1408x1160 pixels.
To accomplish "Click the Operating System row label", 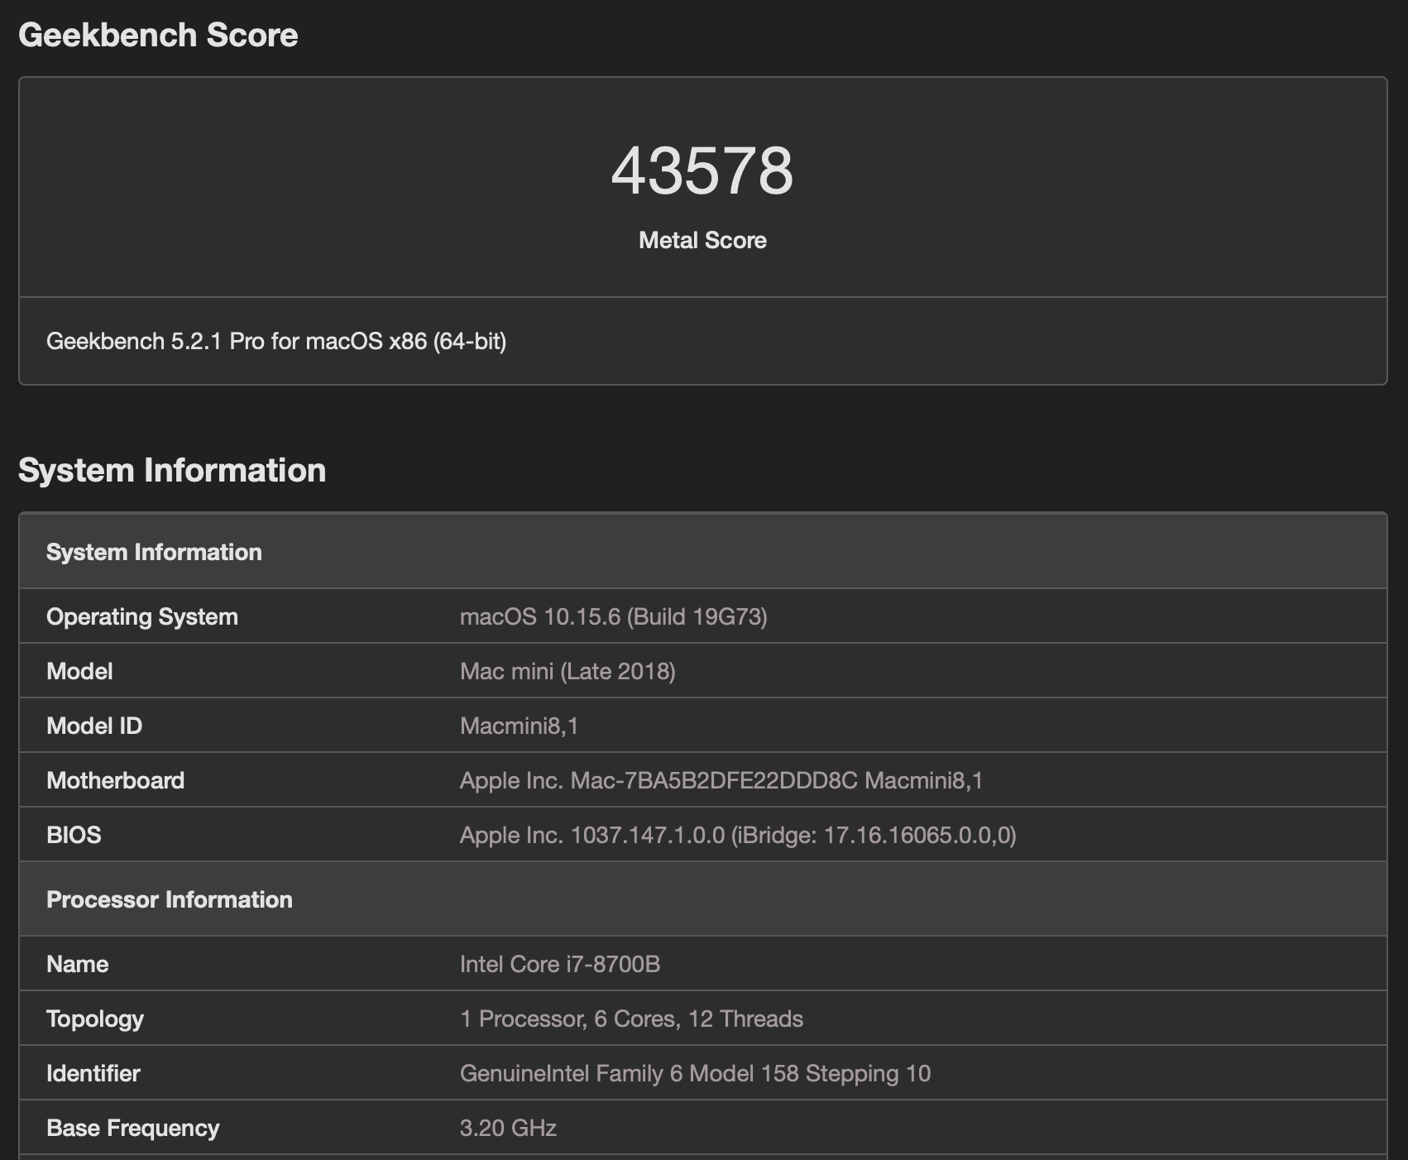I will click(x=142, y=616).
